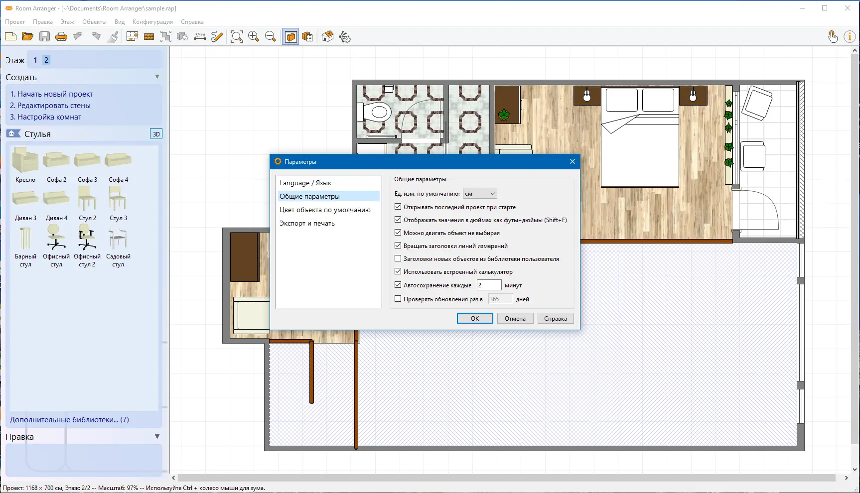
Task: Enable 'Проверять обновления раз в' checkbox
Action: pyautogui.click(x=398, y=299)
